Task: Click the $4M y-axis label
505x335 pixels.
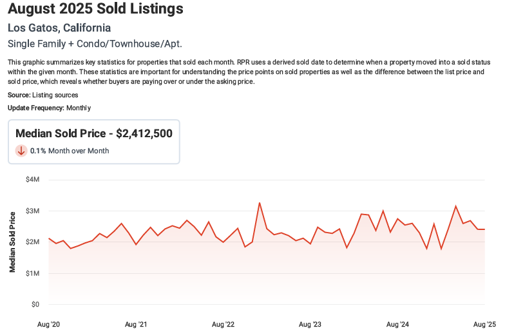Action: pyautogui.click(x=32, y=180)
